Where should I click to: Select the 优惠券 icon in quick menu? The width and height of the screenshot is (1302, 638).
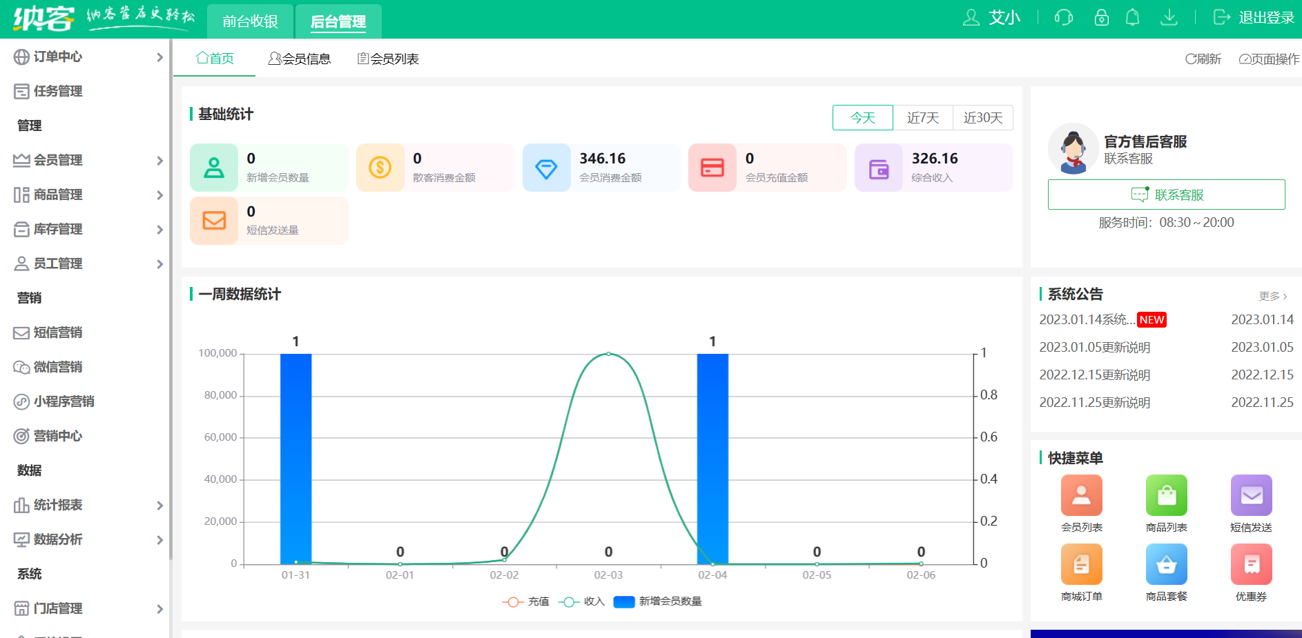(1251, 564)
